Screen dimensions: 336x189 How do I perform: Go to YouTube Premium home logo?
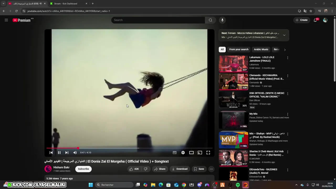click(22, 20)
